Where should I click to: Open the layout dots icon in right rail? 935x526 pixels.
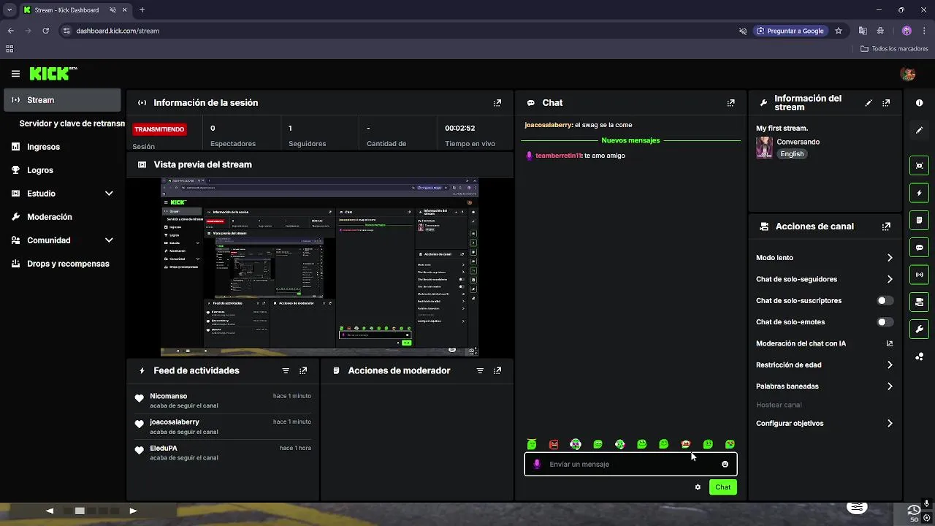click(x=920, y=357)
